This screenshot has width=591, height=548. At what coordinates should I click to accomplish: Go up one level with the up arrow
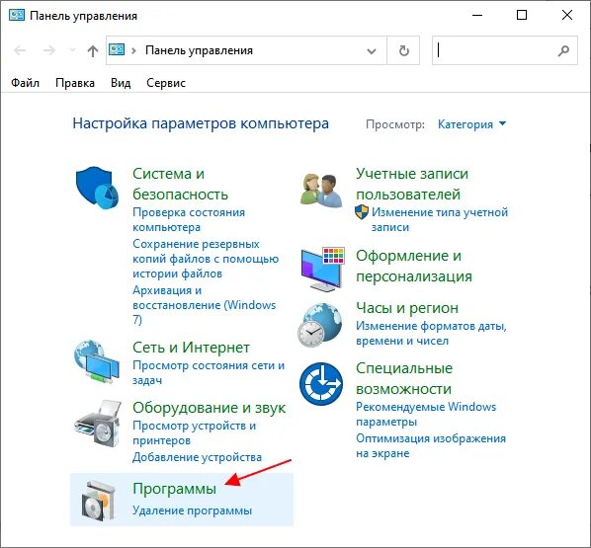pos(92,50)
